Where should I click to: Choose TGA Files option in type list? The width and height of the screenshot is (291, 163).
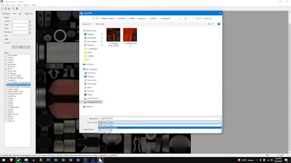[x=160, y=132]
